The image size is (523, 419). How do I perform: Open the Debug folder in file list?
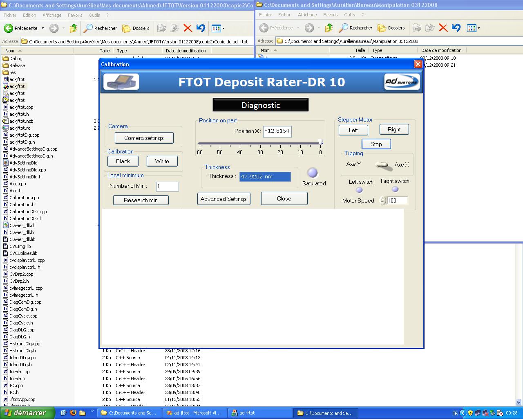[12, 59]
